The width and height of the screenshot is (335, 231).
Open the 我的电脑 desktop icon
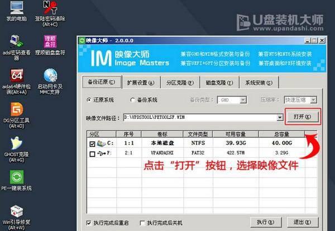[16, 11]
